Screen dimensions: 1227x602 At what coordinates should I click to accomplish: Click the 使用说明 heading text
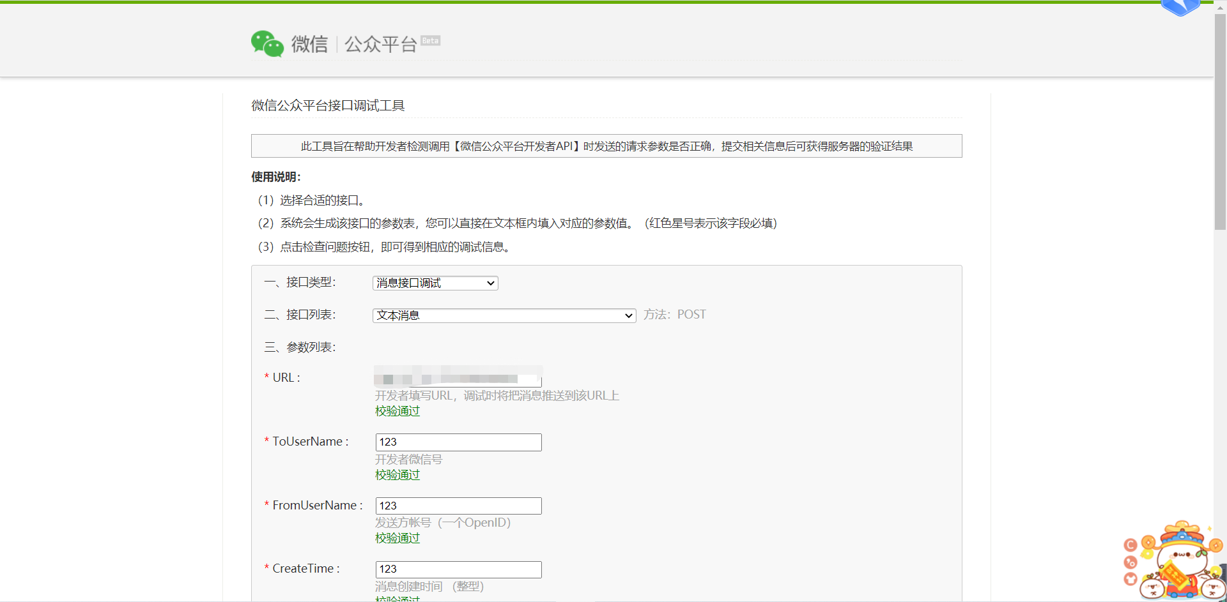click(276, 177)
